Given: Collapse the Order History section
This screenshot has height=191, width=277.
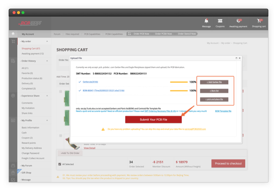Looking at the screenshot, I should 47,61.
